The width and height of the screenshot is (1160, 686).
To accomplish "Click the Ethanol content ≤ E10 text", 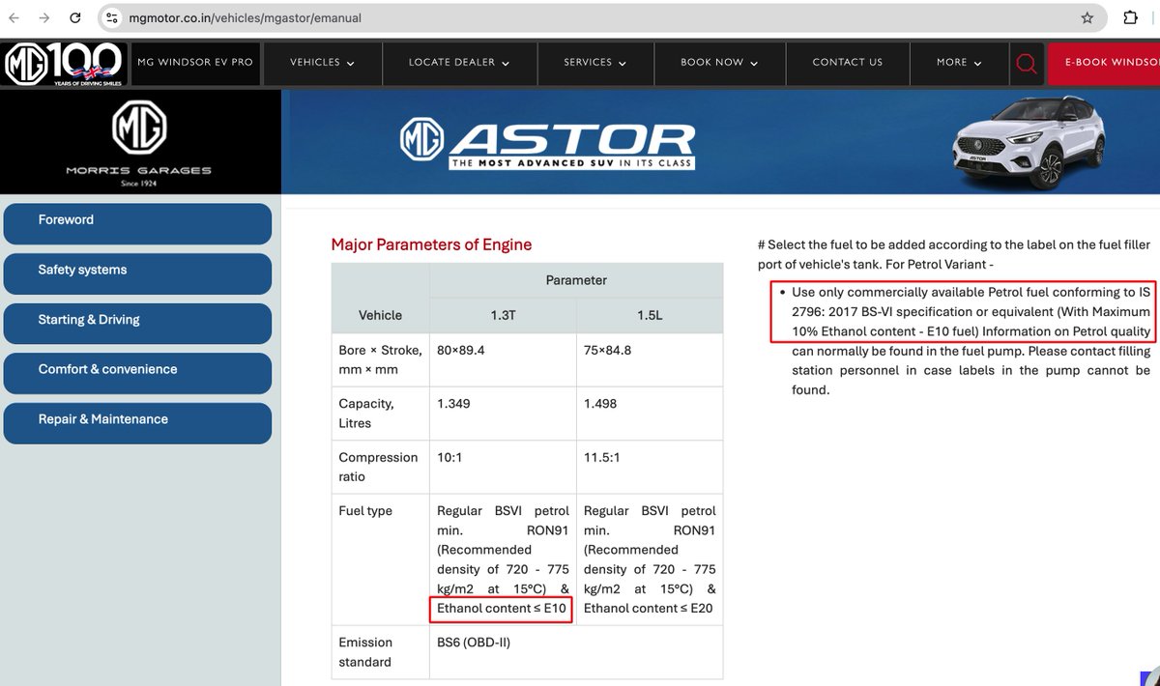I will pos(502,608).
